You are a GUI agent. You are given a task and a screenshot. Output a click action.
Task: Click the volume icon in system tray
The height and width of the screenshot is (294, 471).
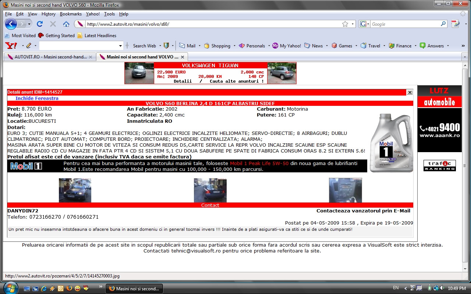(442, 288)
